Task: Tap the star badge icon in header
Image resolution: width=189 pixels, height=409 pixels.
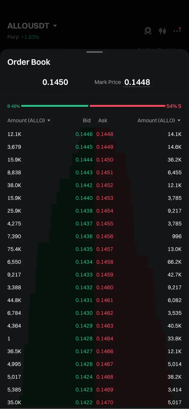Action: pyautogui.click(x=148, y=31)
